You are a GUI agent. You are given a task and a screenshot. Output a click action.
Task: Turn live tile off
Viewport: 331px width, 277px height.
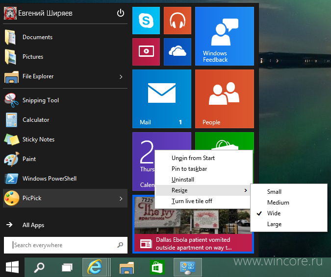(x=204, y=201)
